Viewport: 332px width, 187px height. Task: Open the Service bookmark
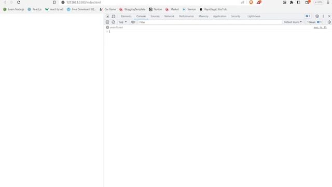[x=189, y=9]
